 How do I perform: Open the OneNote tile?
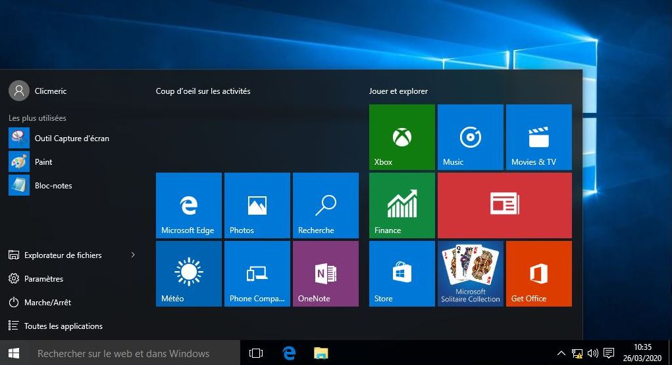click(x=326, y=274)
